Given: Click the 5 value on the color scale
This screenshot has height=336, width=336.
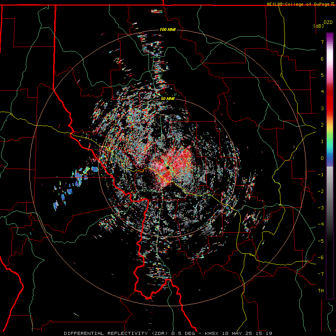Looking at the screenshot, I should pos(322,75).
